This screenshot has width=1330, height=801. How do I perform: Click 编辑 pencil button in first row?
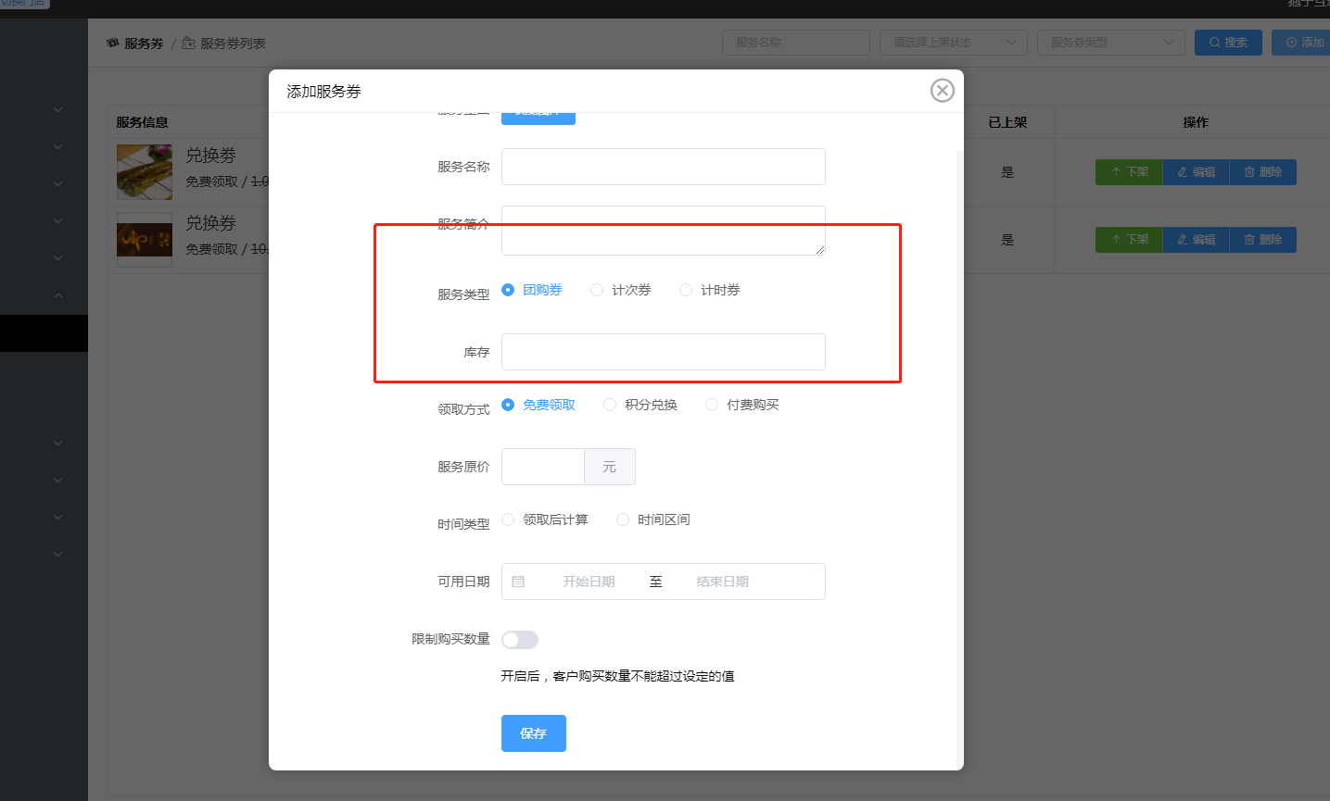point(1196,172)
